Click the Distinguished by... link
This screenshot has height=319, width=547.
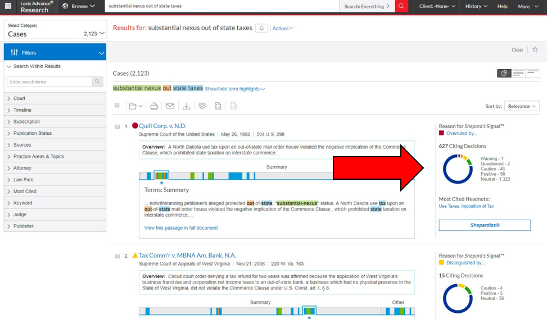465,262
